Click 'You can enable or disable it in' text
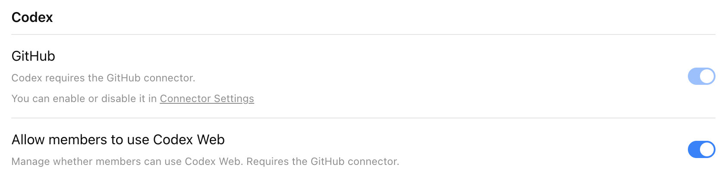 pyautogui.click(x=84, y=99)
